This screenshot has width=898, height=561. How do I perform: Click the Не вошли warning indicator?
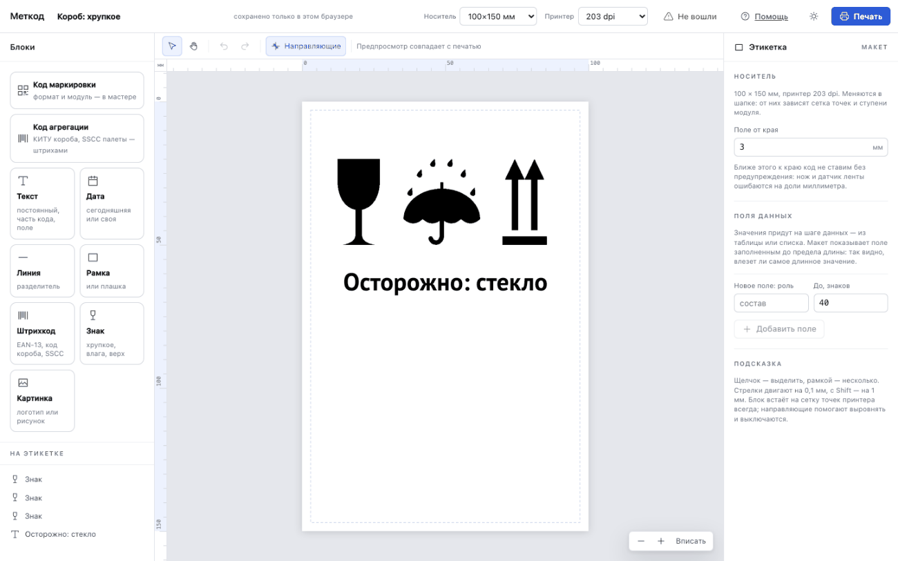click(690, 17)
